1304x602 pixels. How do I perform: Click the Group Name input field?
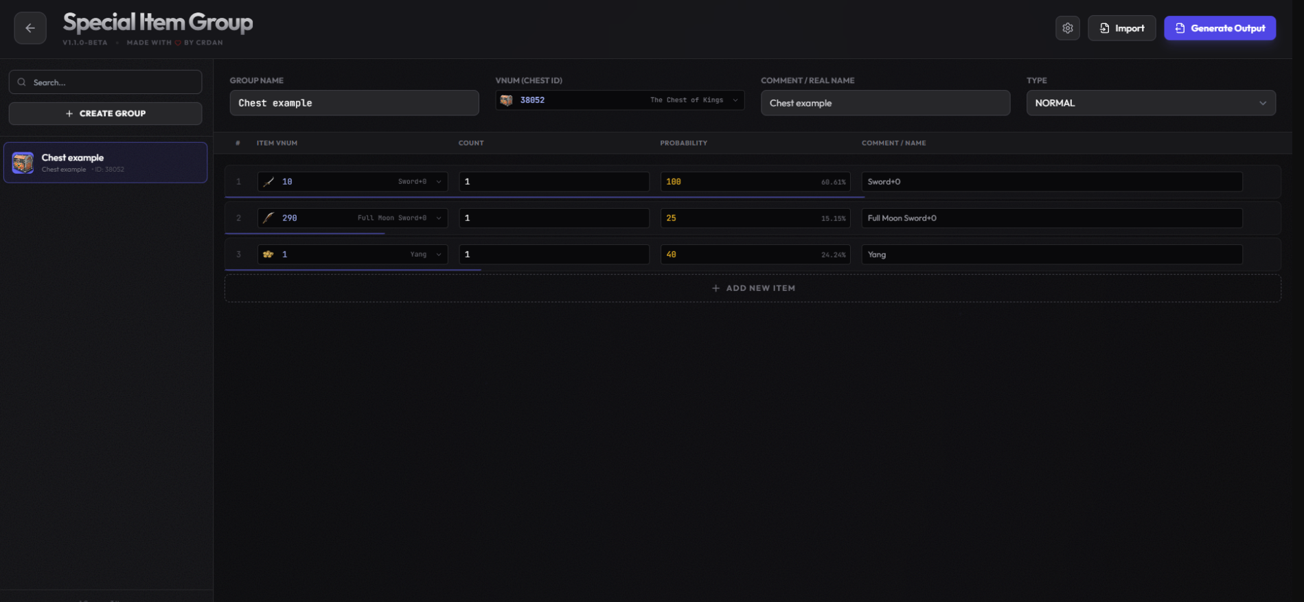[354, 103]
